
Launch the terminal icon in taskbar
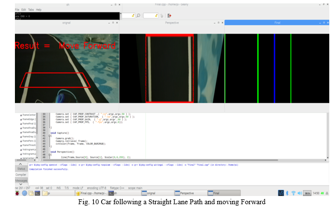(38, 193)
